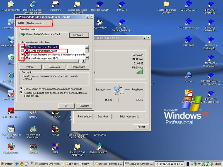Toggle Cliente para redes Microsoft checkbox
Screen dimensions: 223x167
pyautogui.click(x=23, y=47)
